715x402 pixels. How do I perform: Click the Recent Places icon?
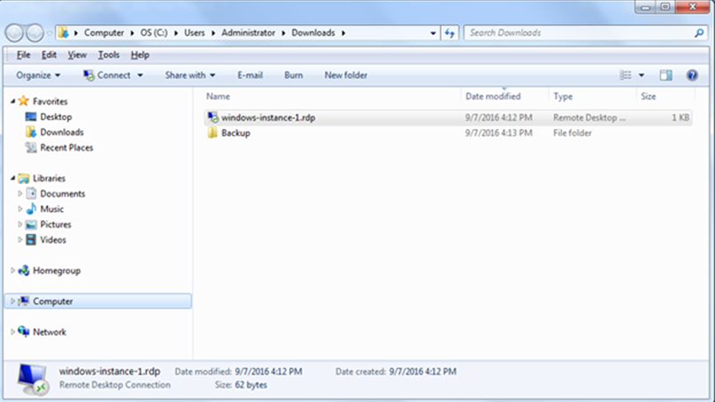31,148
